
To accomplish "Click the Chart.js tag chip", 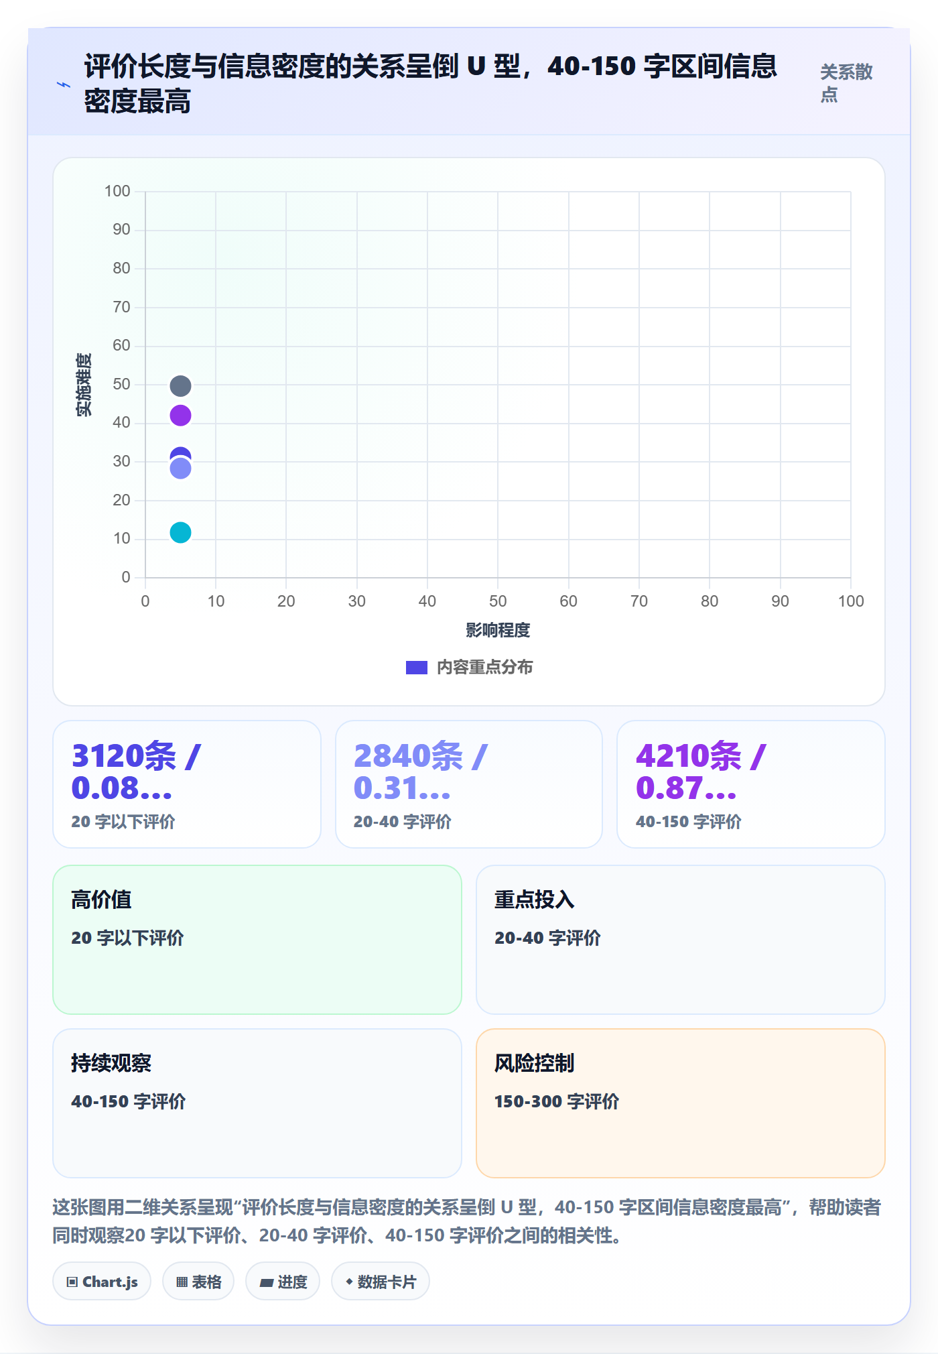I will point(102,1282).
